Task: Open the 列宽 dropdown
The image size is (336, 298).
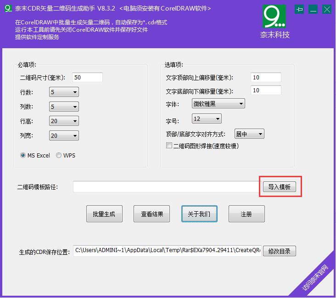Action: pos(64,135)
